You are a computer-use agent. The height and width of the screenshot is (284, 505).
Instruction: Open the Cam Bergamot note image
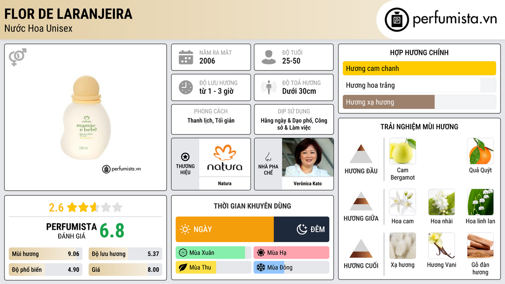[402, 151]
